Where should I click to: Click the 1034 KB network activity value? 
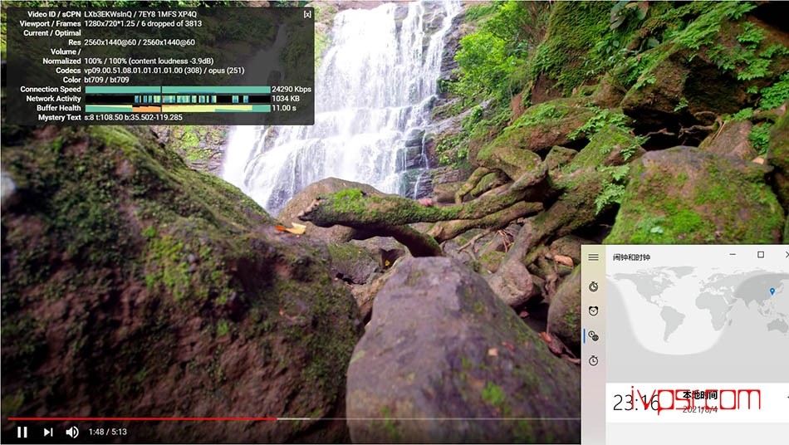coord(286,99)
